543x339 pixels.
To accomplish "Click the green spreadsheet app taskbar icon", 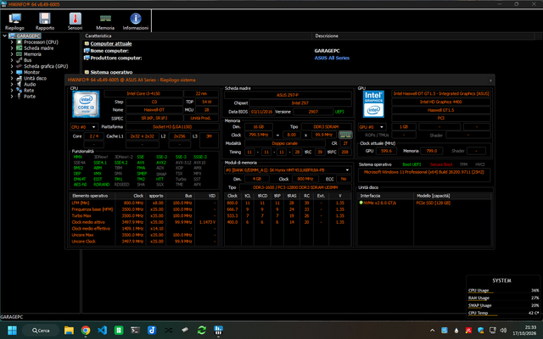I will tap(119, 331).
